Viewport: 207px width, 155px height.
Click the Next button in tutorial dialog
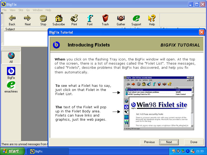[169, 142]
